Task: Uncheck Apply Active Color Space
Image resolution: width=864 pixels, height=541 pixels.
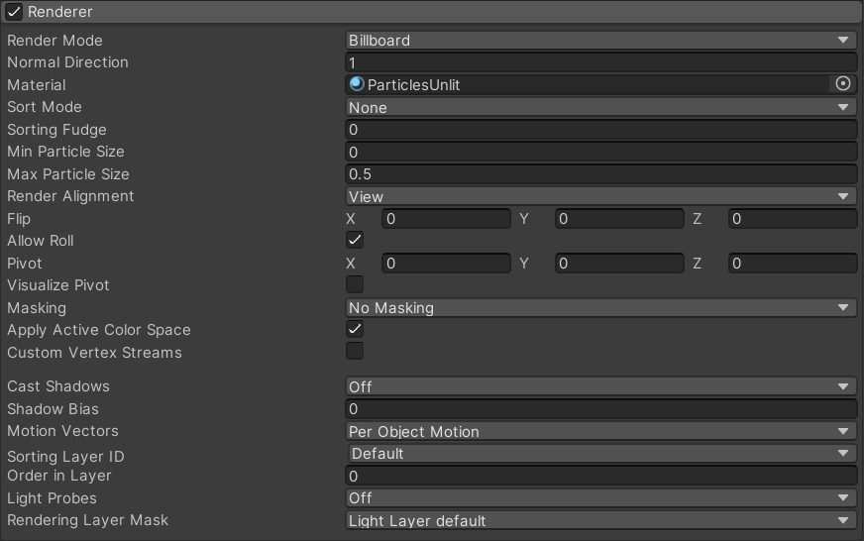Action: coord(355,329)
